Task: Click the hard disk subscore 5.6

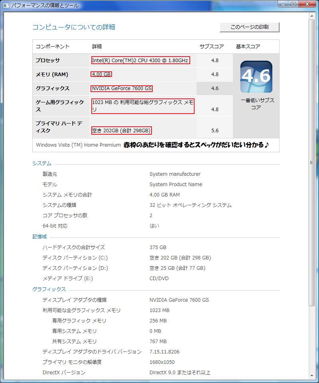Action: (215, 131)
